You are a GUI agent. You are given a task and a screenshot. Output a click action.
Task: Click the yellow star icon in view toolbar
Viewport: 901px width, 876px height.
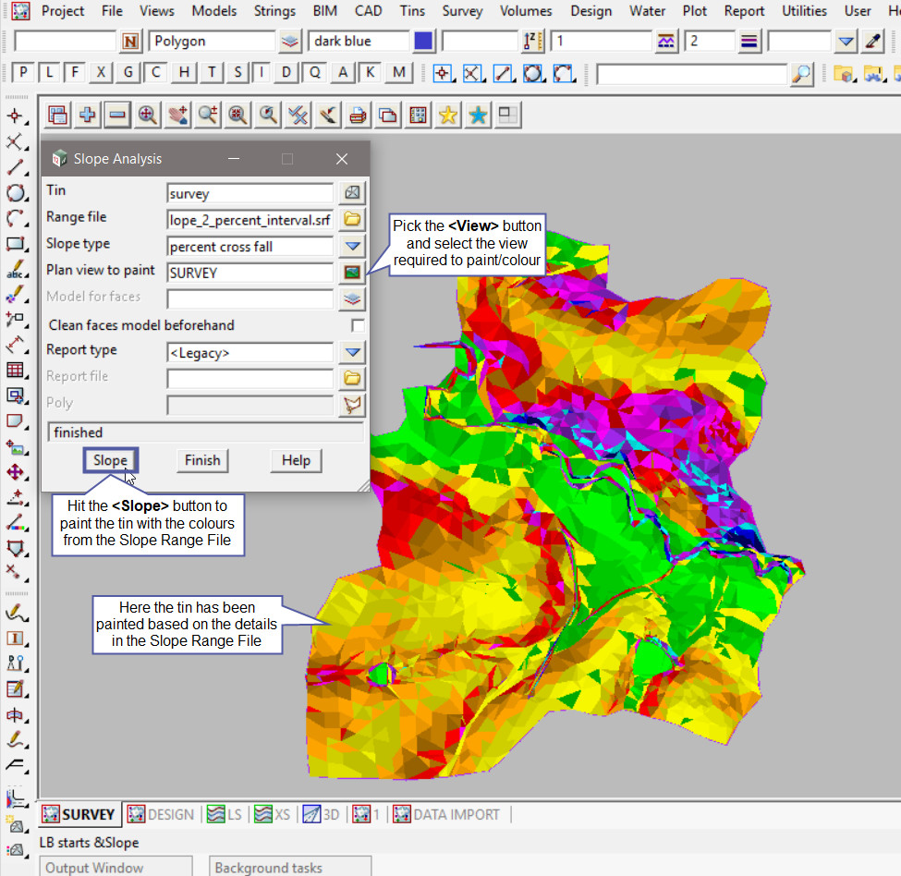448,115
